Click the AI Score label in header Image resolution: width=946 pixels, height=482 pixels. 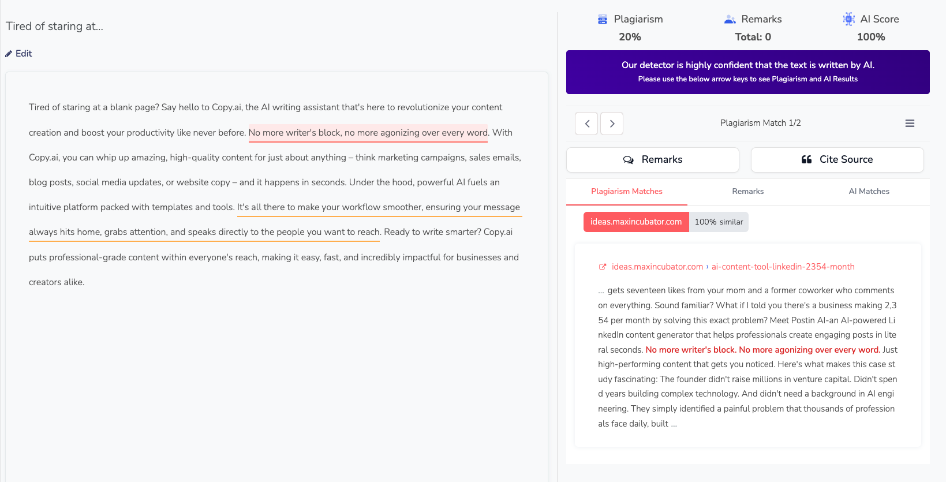(880, 19)
